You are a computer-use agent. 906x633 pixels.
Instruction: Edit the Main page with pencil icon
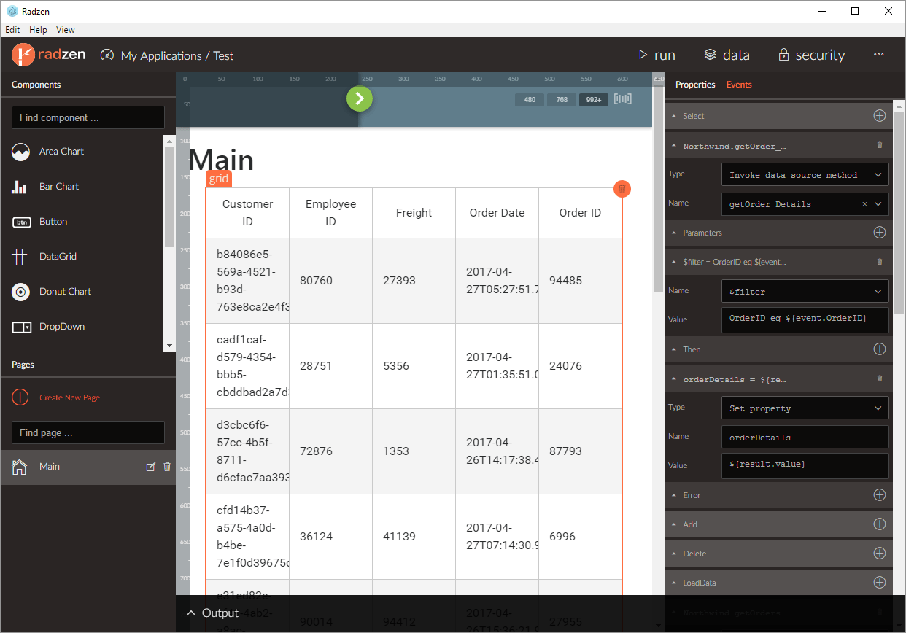click(151, 467)
